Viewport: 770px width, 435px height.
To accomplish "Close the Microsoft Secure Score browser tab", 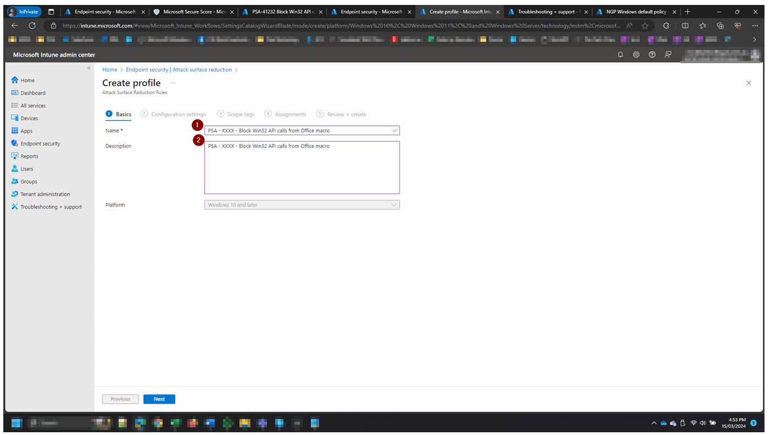I will tap(232, 12).
